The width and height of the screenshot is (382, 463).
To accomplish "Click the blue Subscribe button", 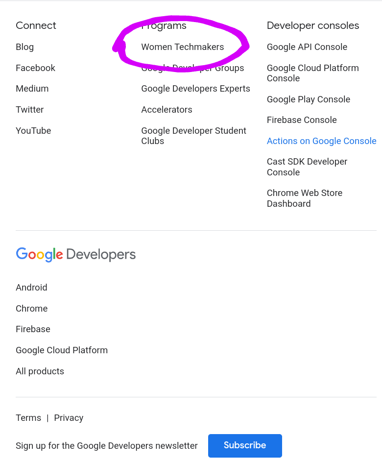I will (x=245, y=445).
